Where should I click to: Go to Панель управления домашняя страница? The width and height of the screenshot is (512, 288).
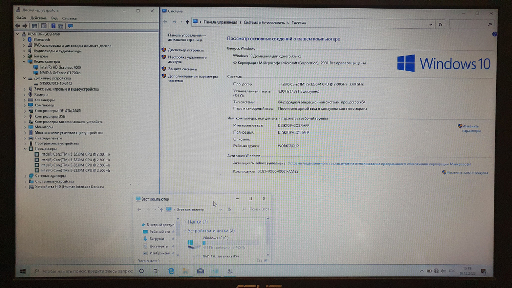click(187, 37)
